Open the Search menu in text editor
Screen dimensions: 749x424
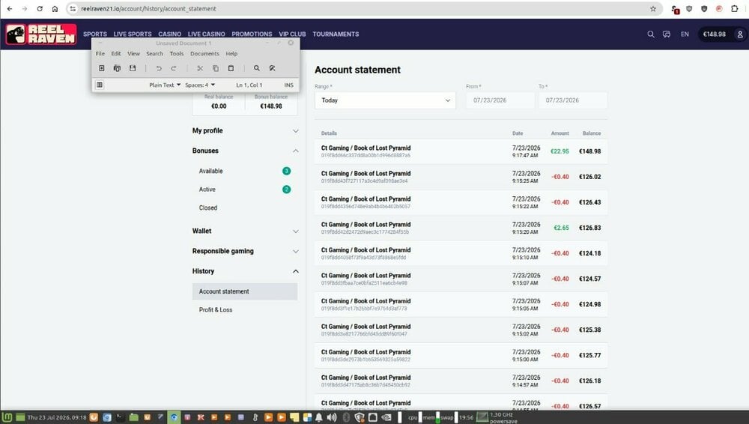pyautogui.click(x=155, y=53)
